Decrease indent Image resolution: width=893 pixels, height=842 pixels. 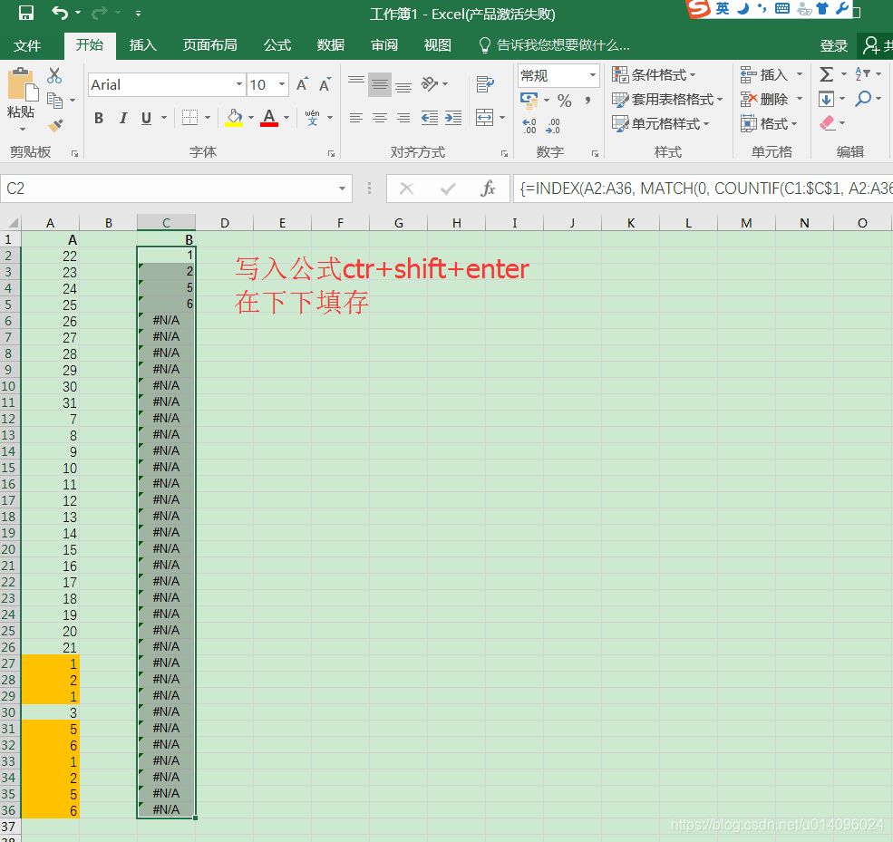pyautogui.click(x=430, y=118)
